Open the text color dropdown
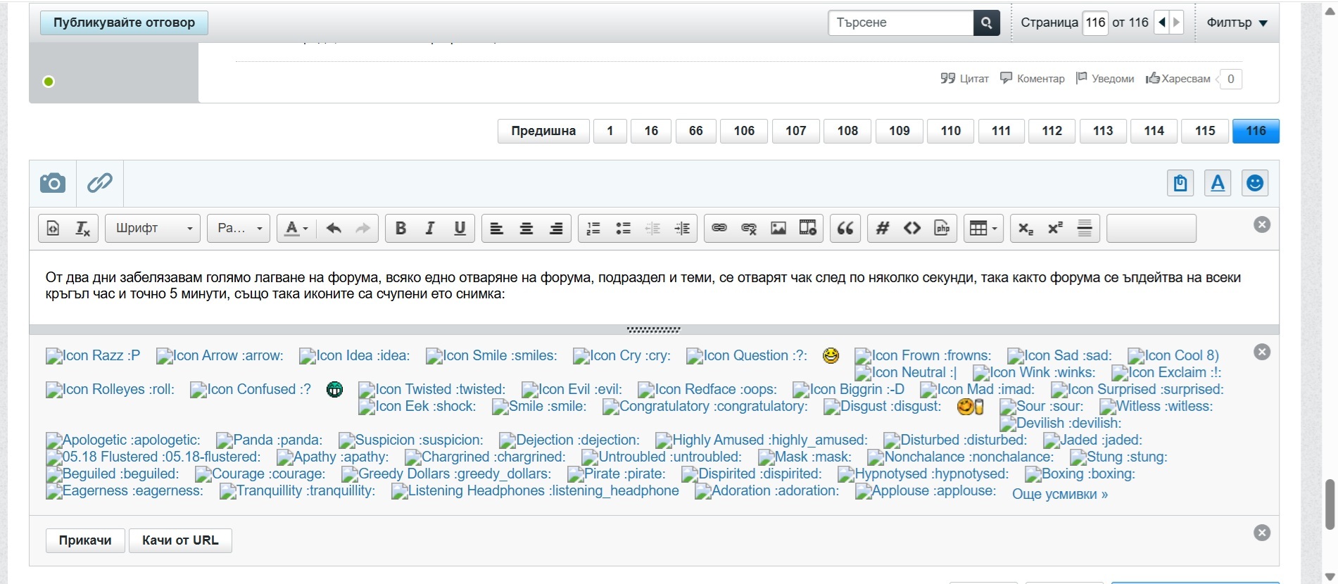Image resolution: width=1338 pixels, height=584 pixels. [x=296, y=228]
